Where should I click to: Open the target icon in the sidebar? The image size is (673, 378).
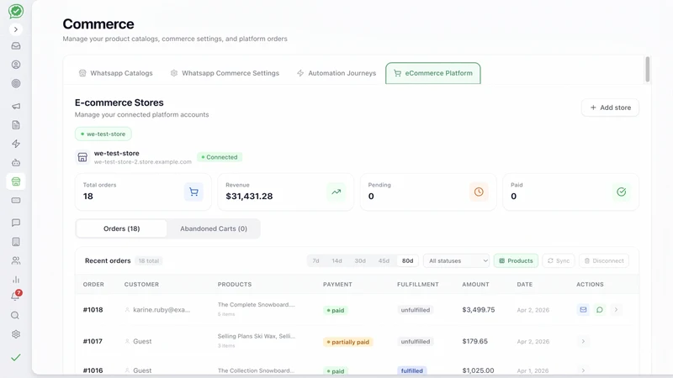pos(16,83)
